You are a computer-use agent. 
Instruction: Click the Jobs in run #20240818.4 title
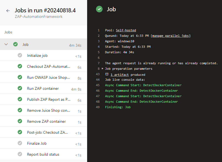coord(45,10)
